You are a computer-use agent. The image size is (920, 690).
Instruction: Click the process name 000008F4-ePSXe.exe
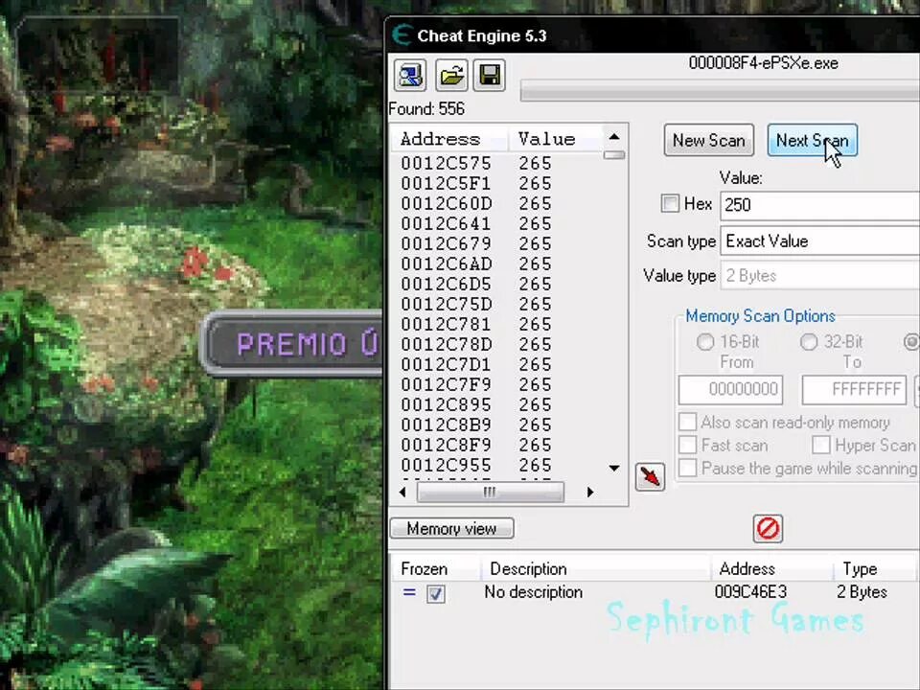(764, 63)
